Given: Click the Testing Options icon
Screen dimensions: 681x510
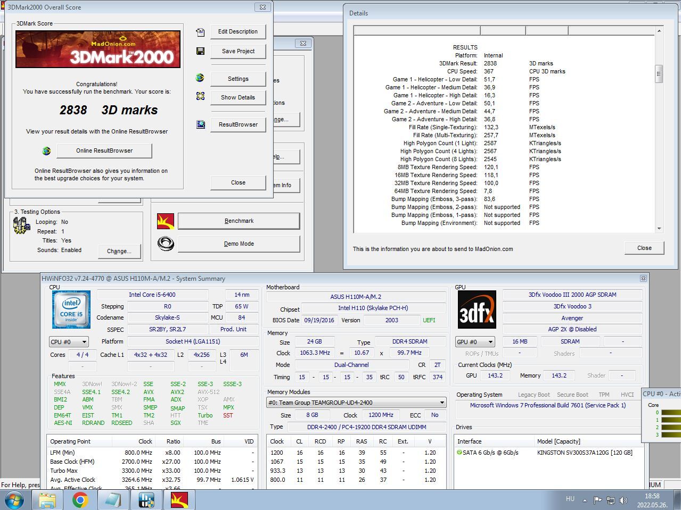Looking at the screenshot, I should [x=21, y=225].
